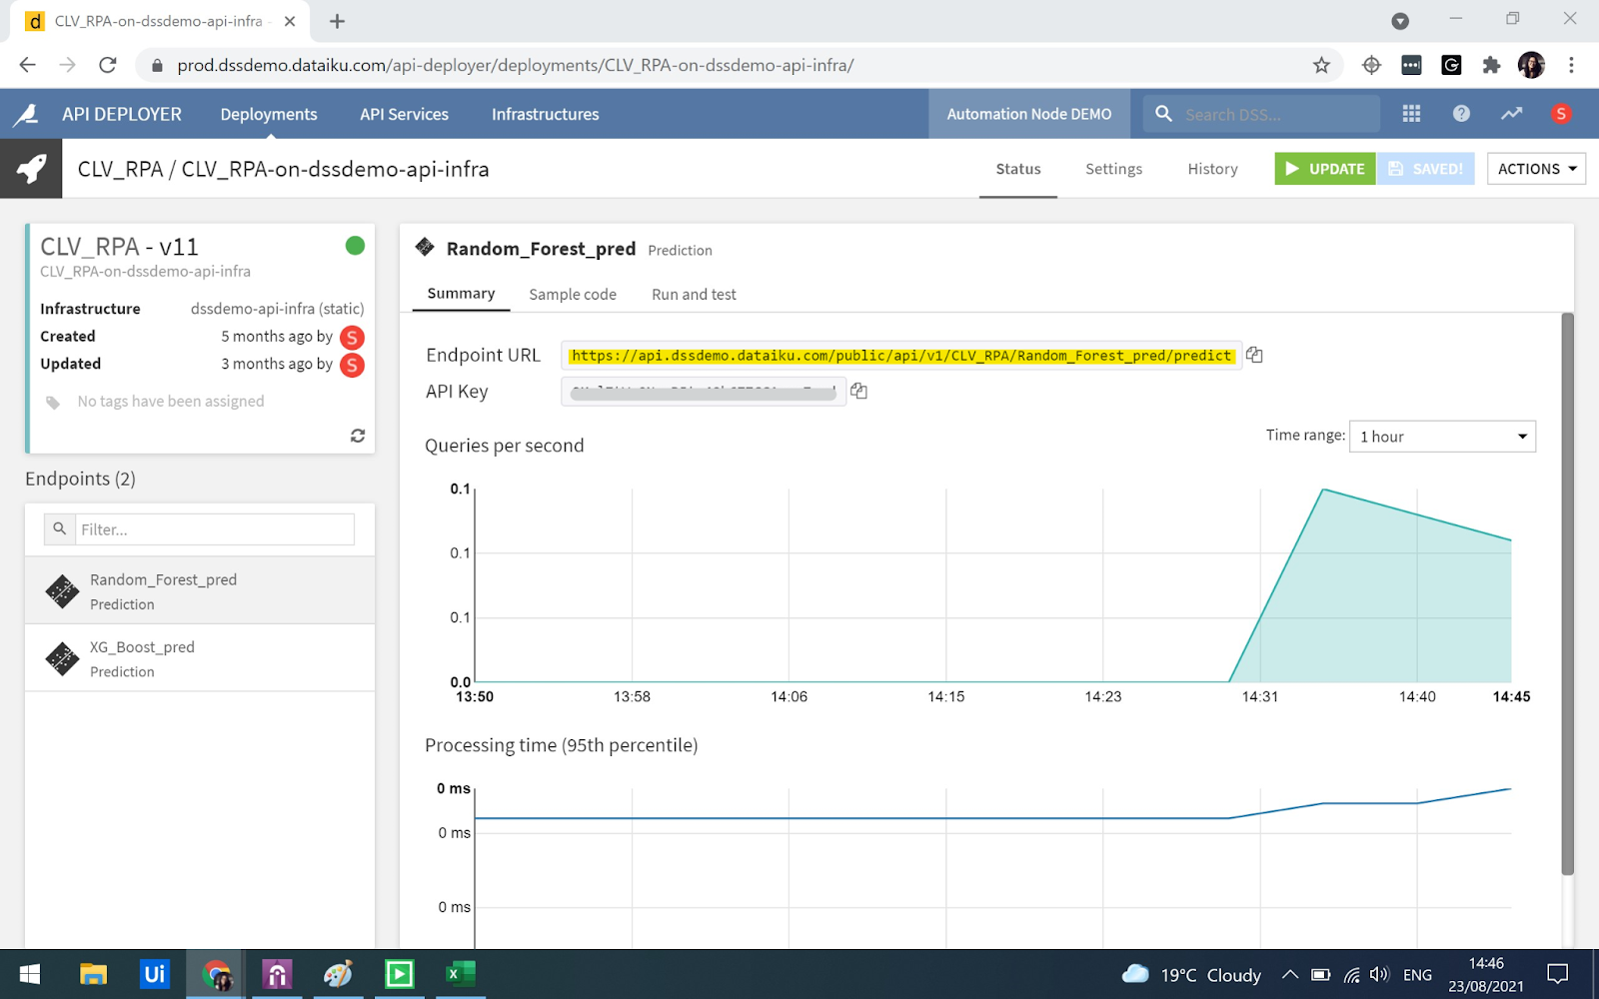Open Windows Start menu
Screen dimensions: 1599x999
point(30,974)
